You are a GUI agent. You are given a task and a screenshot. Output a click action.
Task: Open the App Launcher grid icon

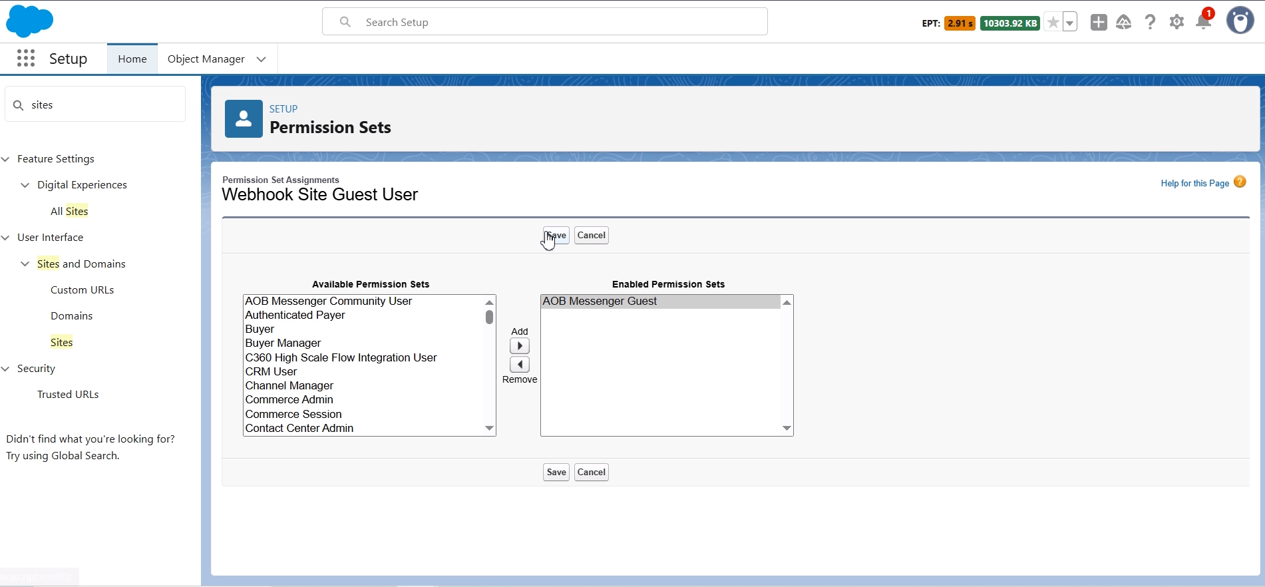pos(26,59)
